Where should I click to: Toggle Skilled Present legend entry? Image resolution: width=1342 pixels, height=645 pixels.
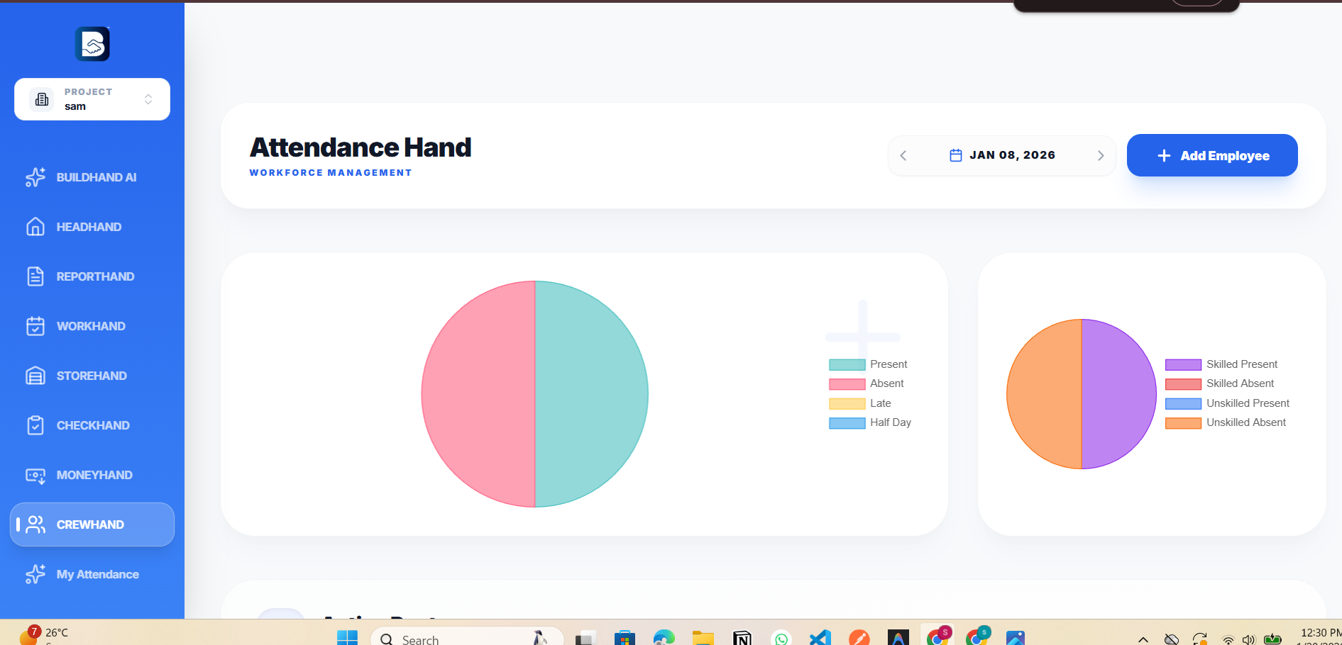tap(1221, 364)
